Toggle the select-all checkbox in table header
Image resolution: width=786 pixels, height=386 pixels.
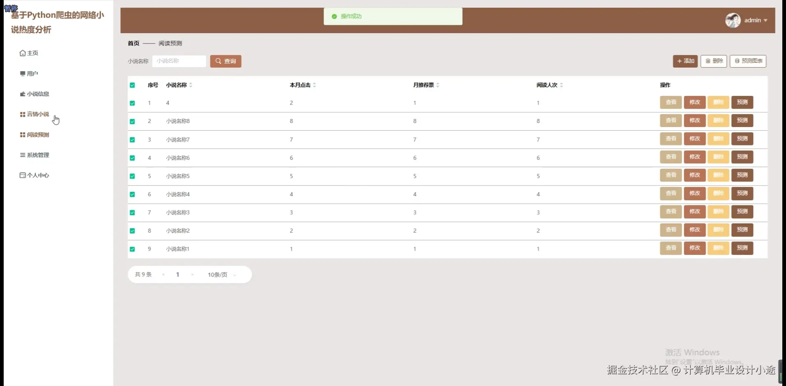tap(132, 85)
